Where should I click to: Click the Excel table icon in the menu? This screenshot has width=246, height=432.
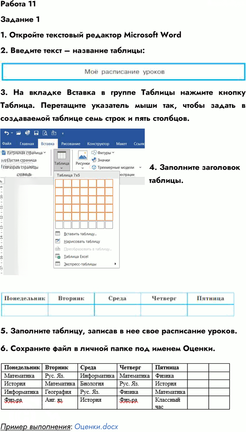58,256
